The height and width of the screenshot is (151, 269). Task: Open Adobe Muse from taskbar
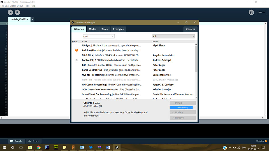tap(56, 147)
